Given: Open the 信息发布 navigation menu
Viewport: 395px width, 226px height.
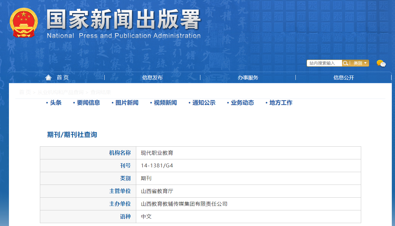Looking at the screenshot, I should (x=152, y=77).
